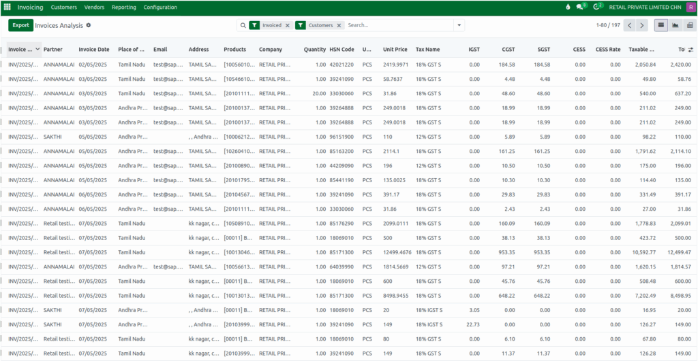The image size is (698, 361).
Task: Open the Vendors menu
Action: coord(94,7)
